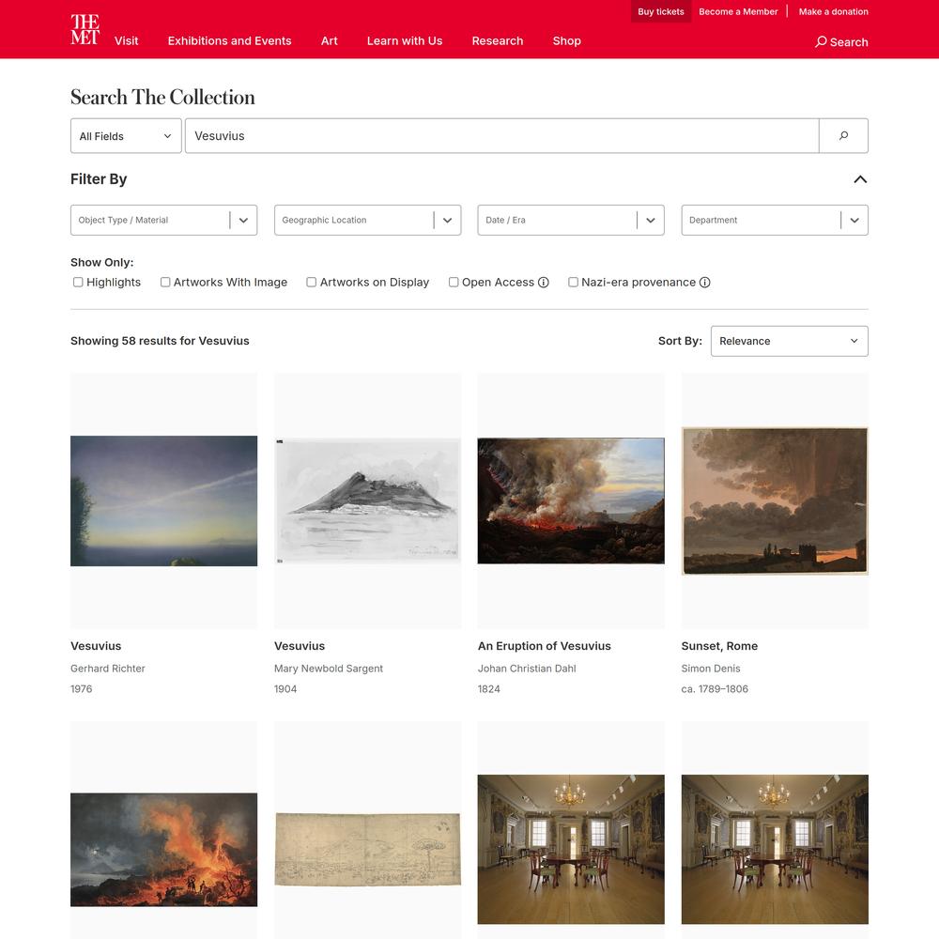Collapse the Filter By section
The height and width of the screenshot is (939, 939).
(860, 179)
